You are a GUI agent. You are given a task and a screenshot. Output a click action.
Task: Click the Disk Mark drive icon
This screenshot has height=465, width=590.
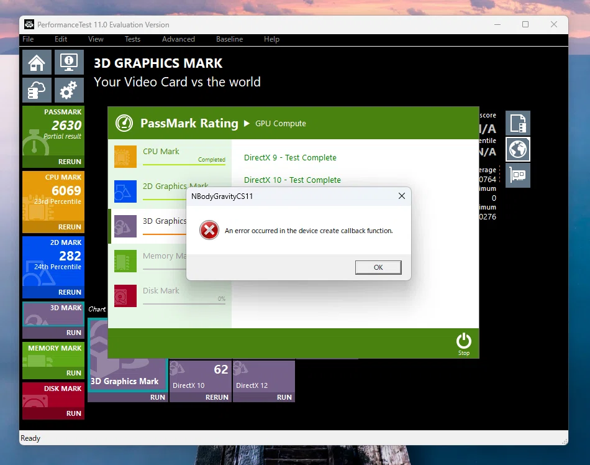coord(125,296)
